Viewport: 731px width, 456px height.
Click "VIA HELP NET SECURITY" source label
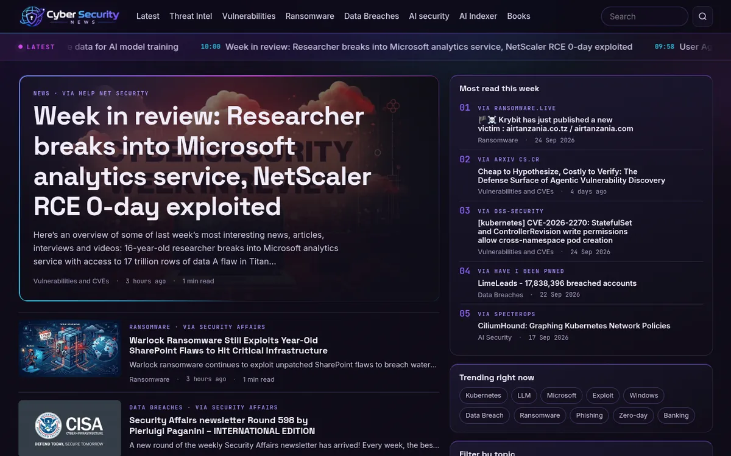coord(105,94)
